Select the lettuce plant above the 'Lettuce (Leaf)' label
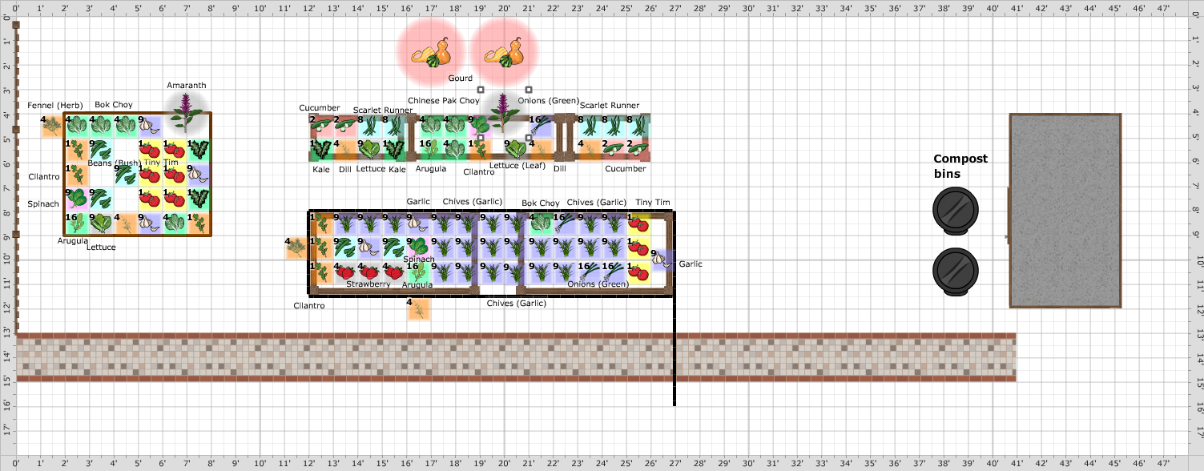The width and height of the screenshot is (1204, 471). pos(517,149)
